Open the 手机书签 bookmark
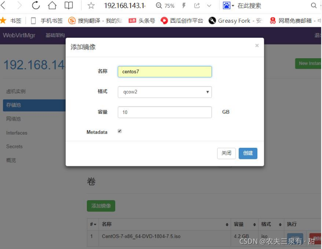The height and width of the screenshot is (249, 322). (47, 21)
